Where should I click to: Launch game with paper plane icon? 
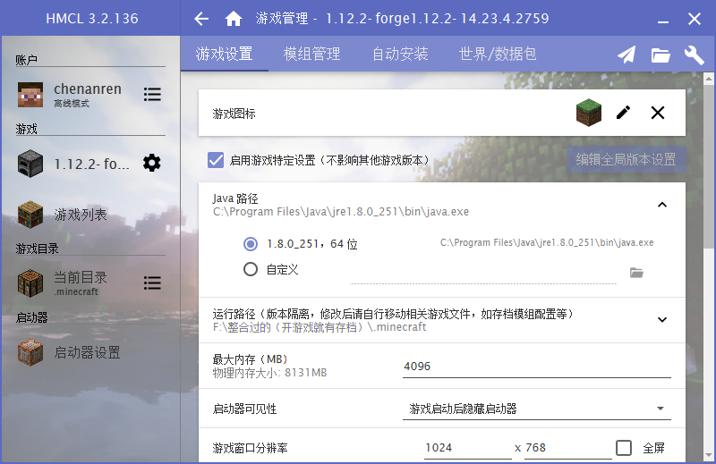point(626,55)
